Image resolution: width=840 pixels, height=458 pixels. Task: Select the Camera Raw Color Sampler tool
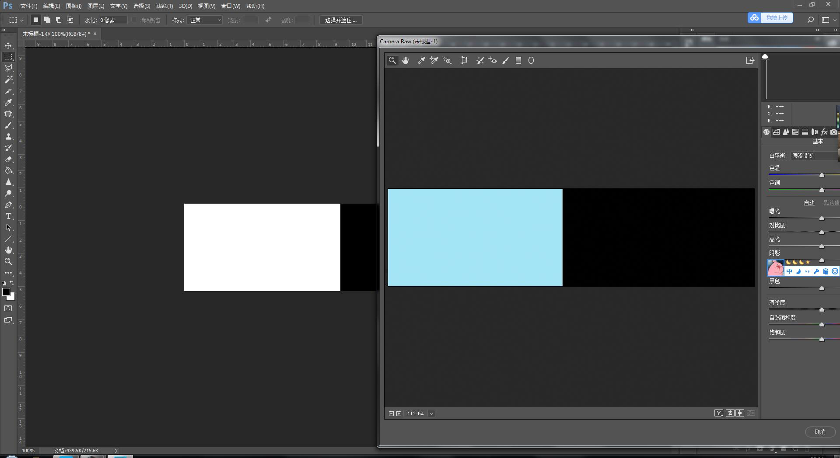click(434, 61)
